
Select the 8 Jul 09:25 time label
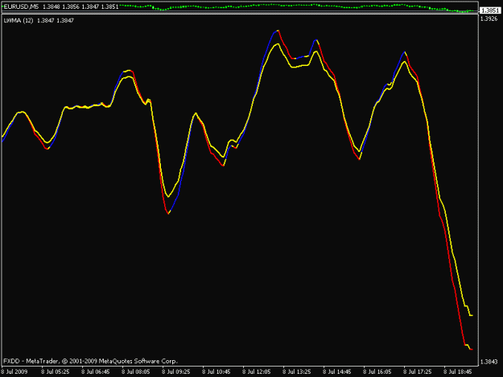175,372
